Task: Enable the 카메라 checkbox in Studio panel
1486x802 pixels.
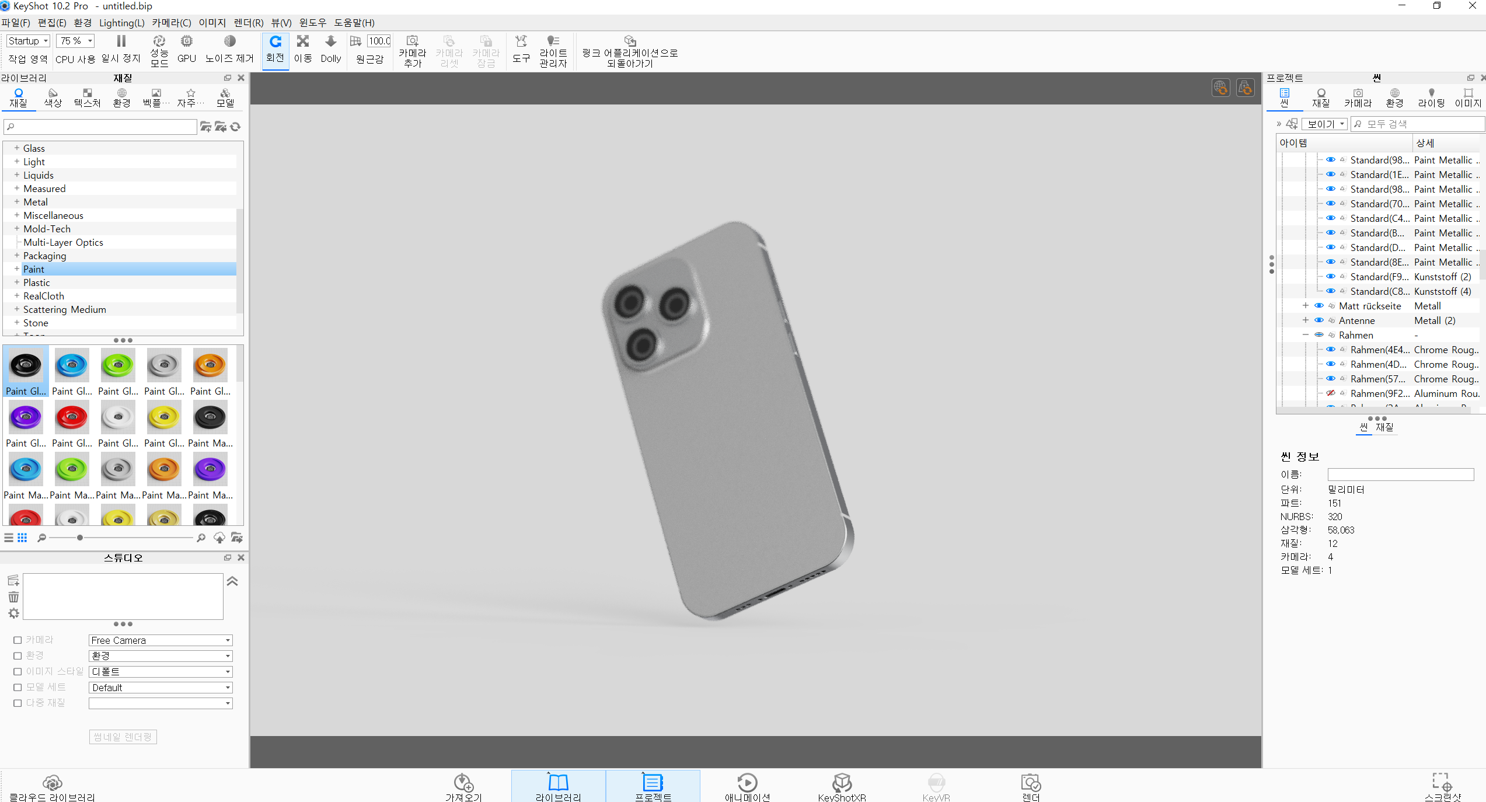Action: 18,640
